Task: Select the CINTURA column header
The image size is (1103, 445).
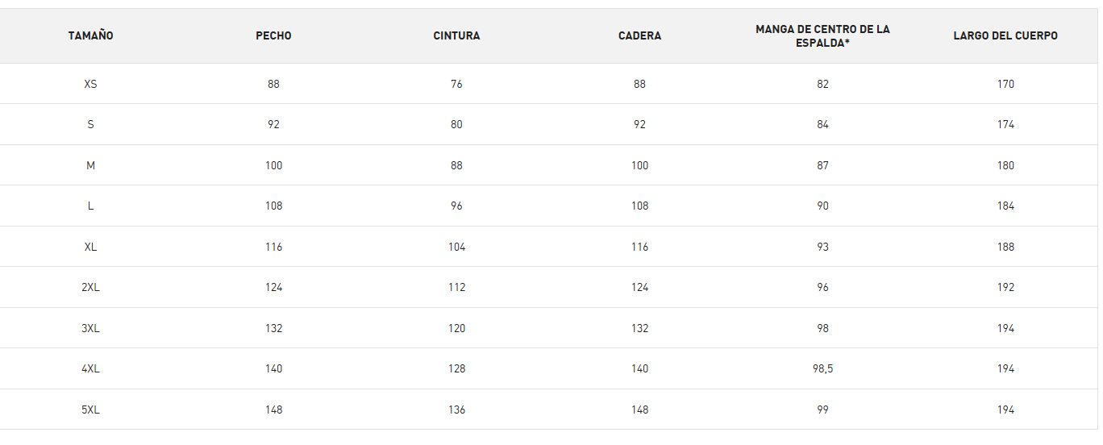Action: (x=456, y=36)
